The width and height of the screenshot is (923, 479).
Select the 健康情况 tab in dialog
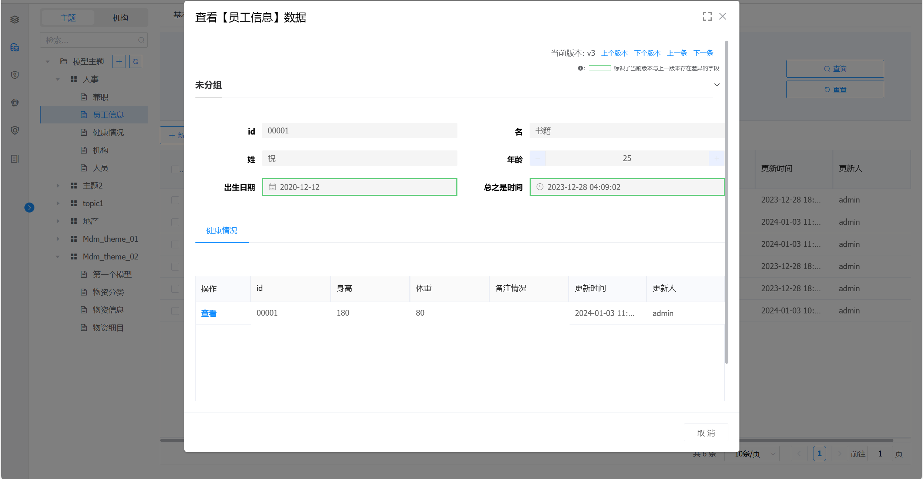pos(222,231)
